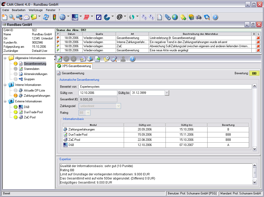
Task: Collapse the Allgemeine Informationen tree node
Action: pos(5,58)
